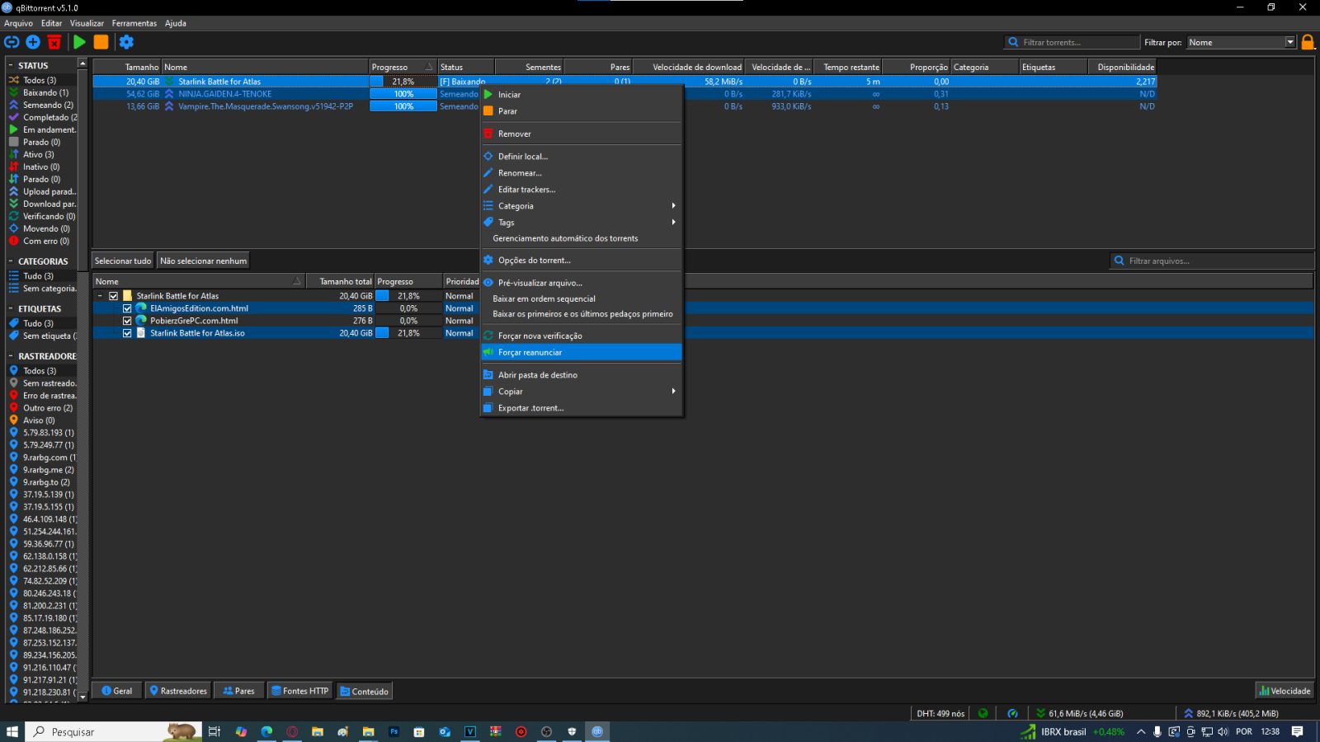This screenshot has width=1320, height=742.
Task: Toggle alternative speed limits speedometer icon
Action: coord(1012,713)
